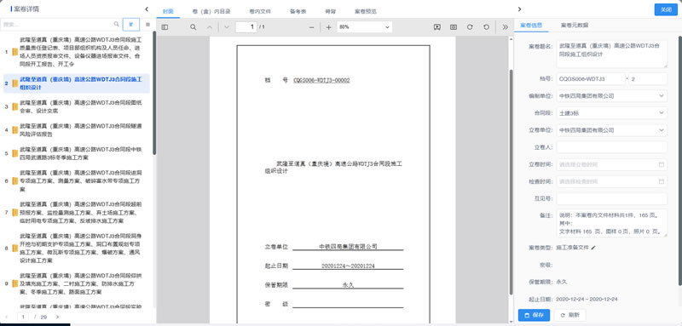Click the PDF page number field

point(246,27)
